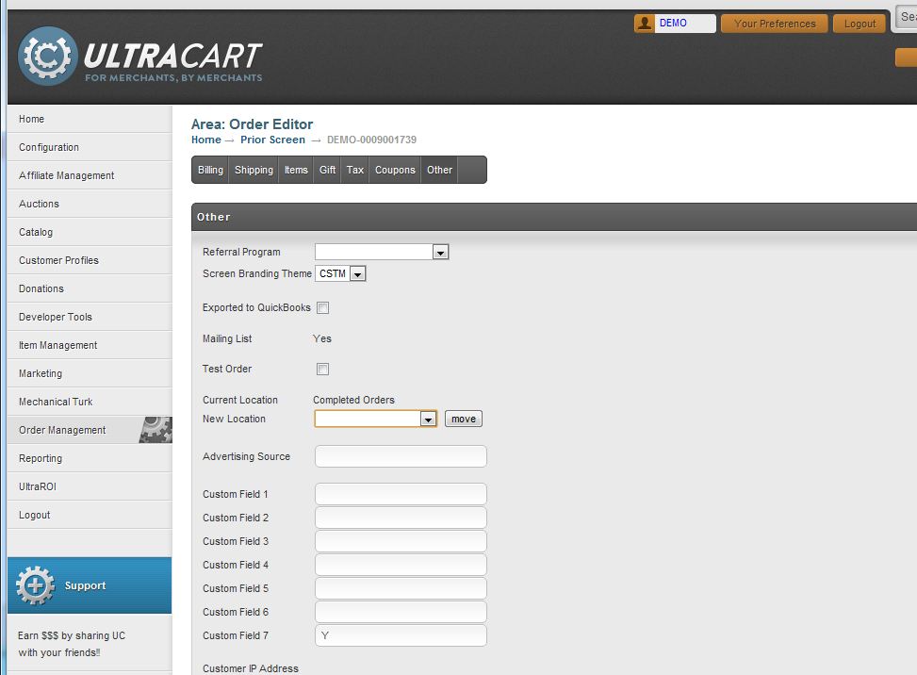Screen dimensions: 917x675
Task: Click the order ID DEMO-0009001739 text
Action: coord(371,140)
